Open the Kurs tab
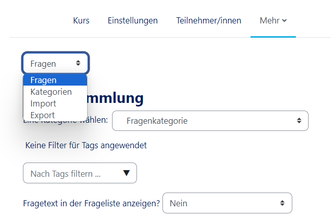This screenshot has width=331, height=217. (81, 21)
